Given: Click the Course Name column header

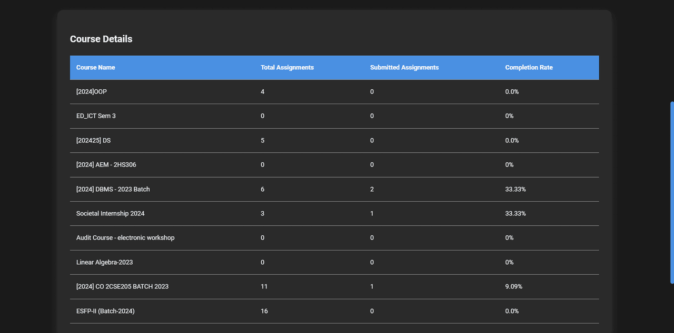Looking at the screenshot, I should [95, 67].
